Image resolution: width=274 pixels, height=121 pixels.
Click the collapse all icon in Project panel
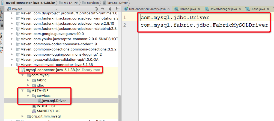coord(102,9)
